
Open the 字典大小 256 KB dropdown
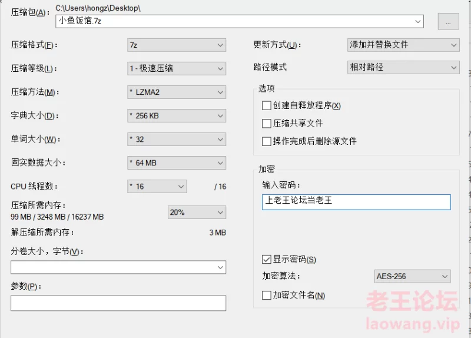click(x=177, y=115)
